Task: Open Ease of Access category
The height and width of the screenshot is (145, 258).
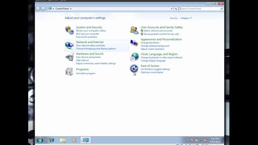Action: pos(150,66)
